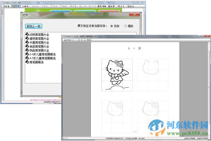Click the head-outline step drawing
This screenshot has height=141, width=211.
153,75
